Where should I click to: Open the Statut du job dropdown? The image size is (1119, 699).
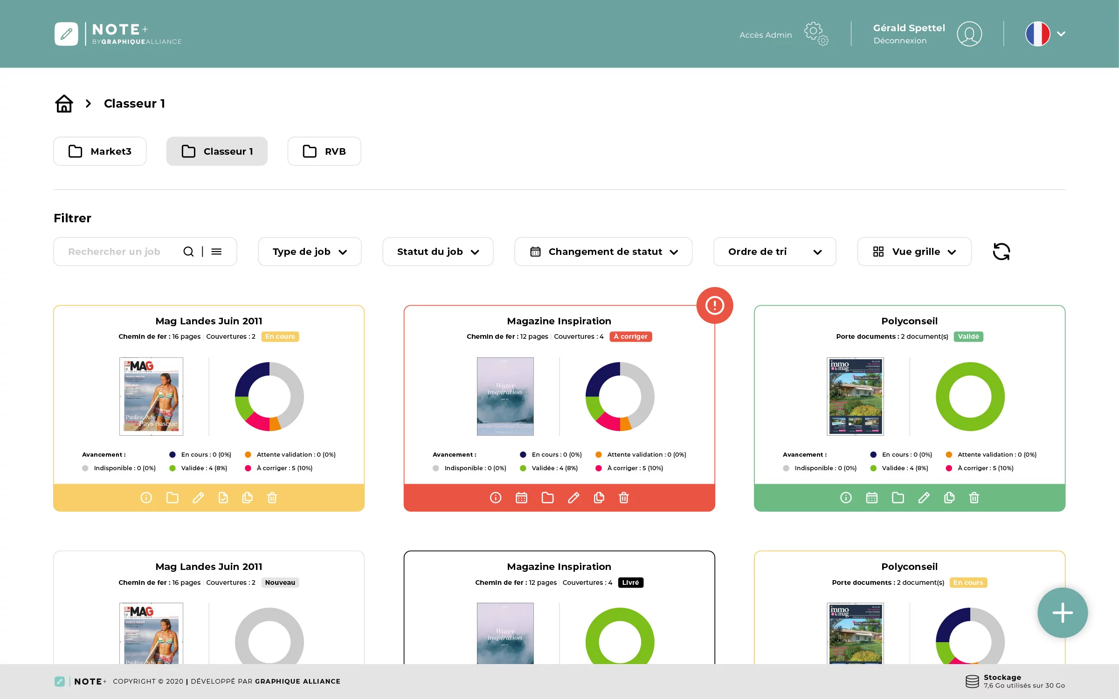point(437,252)
